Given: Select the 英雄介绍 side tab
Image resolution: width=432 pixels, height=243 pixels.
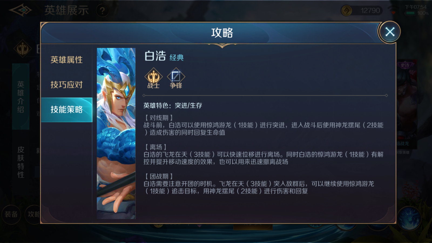Looking at the screenshot, I should (21, 97).
